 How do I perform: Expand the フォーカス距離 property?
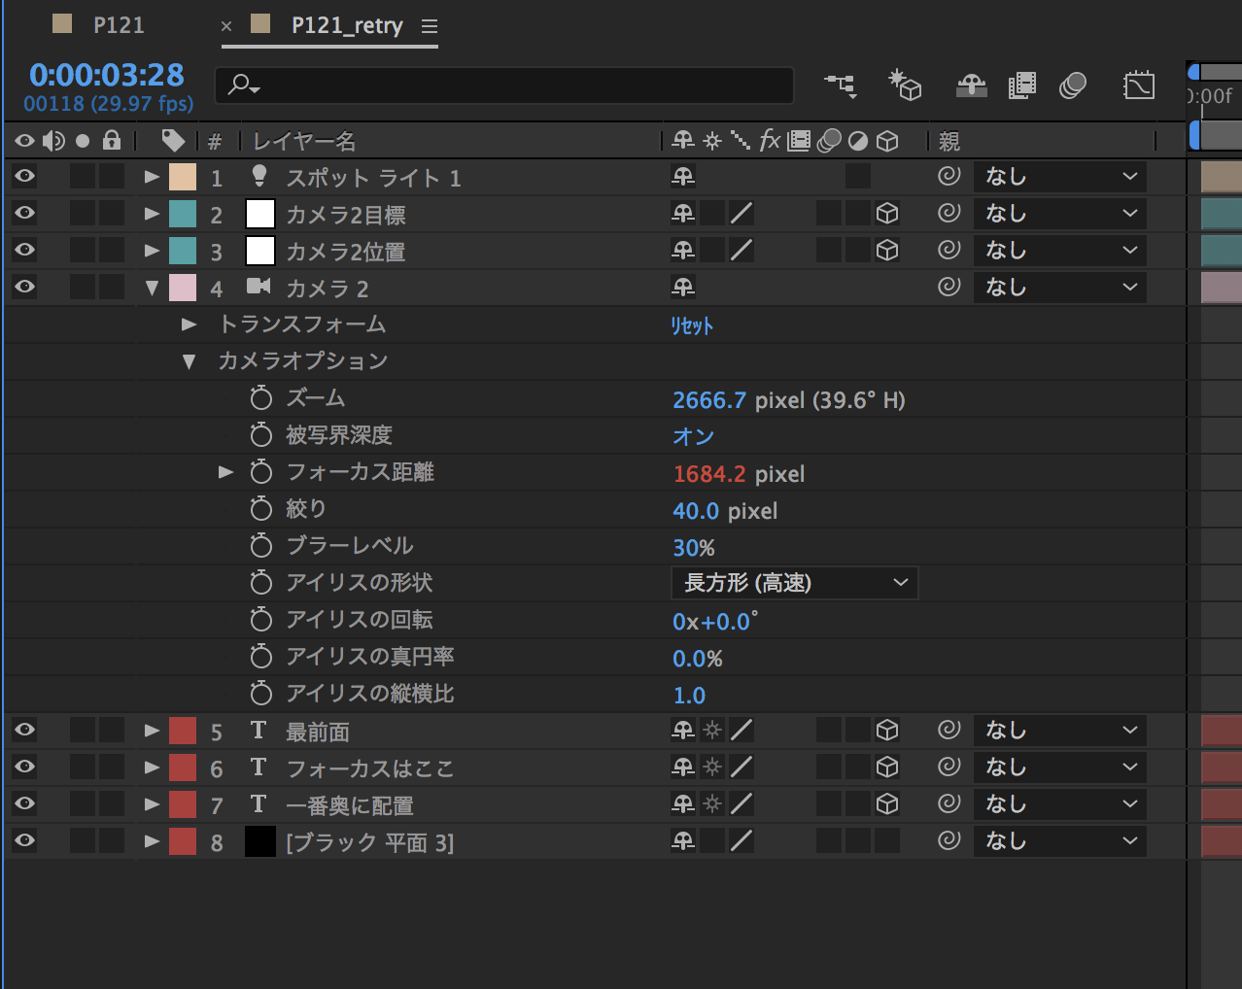[225, 471]
